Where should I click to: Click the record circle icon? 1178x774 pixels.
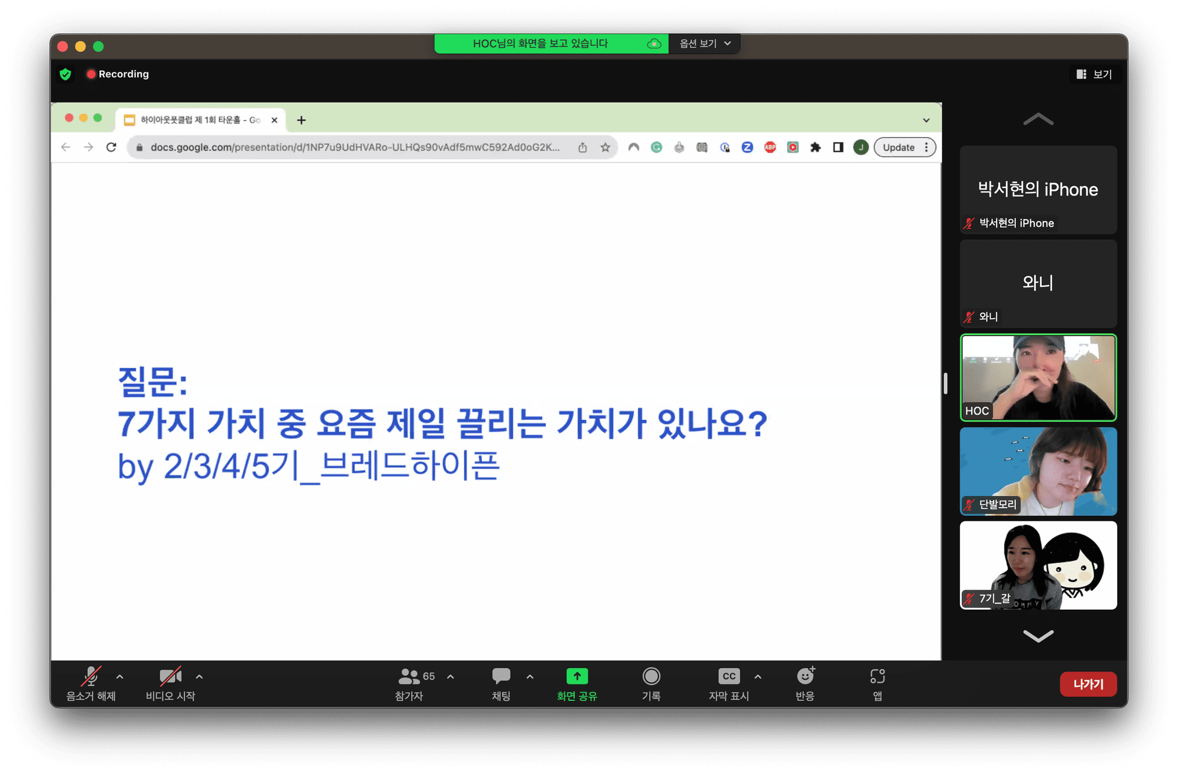pos(651,676)
